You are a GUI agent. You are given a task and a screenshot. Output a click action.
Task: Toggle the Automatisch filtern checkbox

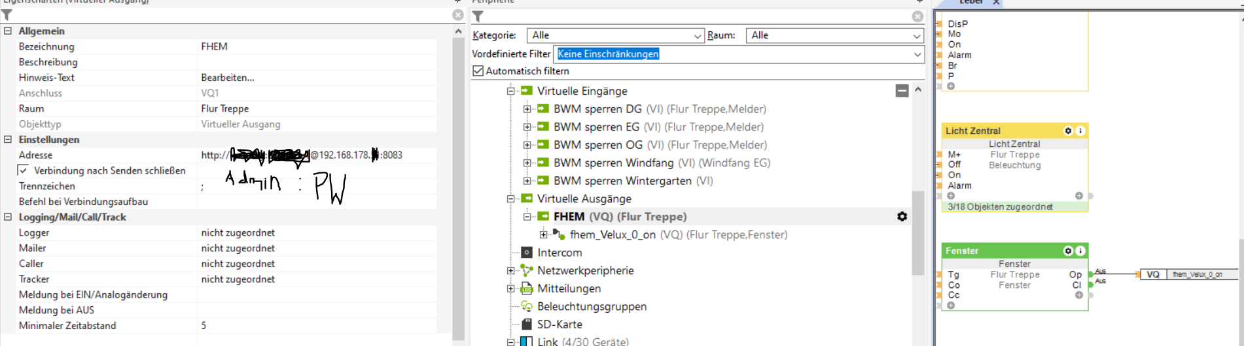(x=478, y=71)
